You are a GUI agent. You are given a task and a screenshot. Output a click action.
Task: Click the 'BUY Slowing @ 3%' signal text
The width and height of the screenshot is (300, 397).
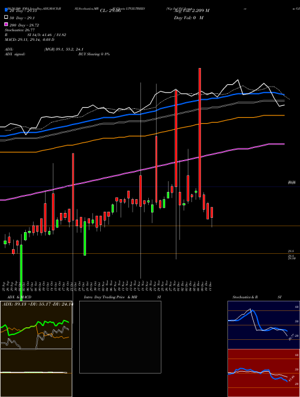click(94, 54)
